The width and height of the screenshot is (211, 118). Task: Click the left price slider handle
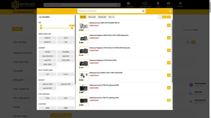tap(41, 28)
